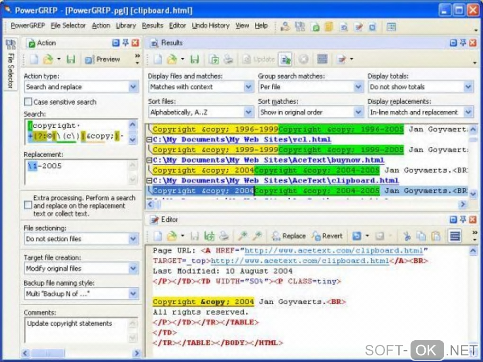This screenshot has width=483, height=362.
Task: Click the find next match icon in Editor
Action: [x=257, y=236]
